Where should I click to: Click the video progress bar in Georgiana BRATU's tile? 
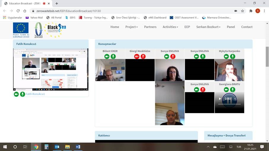point(229,104)
